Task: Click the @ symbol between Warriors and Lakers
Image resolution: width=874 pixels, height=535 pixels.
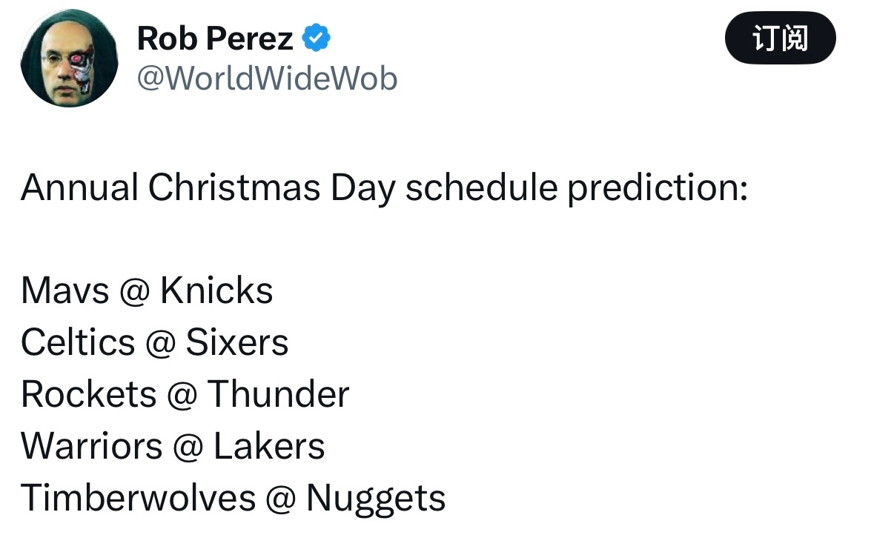Action: click(x=188, y=448)
